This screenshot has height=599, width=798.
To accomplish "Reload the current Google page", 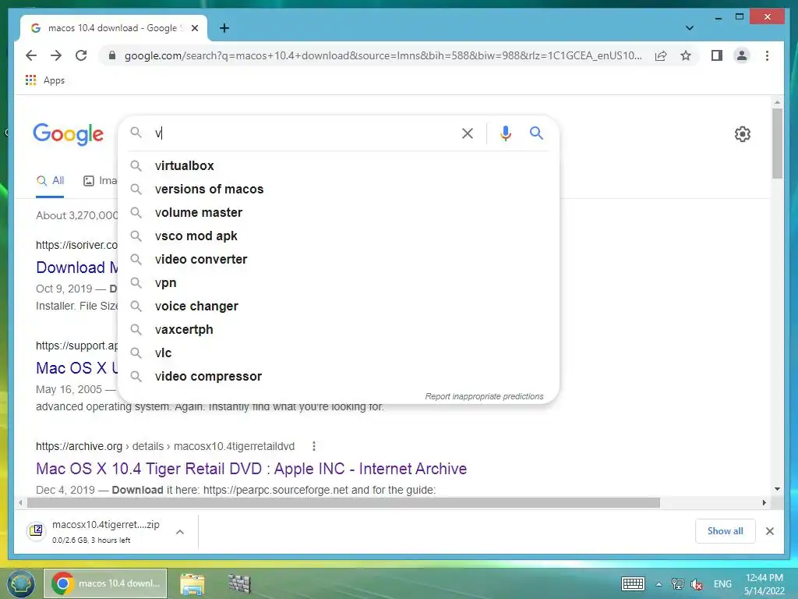I will pos(81,55).
